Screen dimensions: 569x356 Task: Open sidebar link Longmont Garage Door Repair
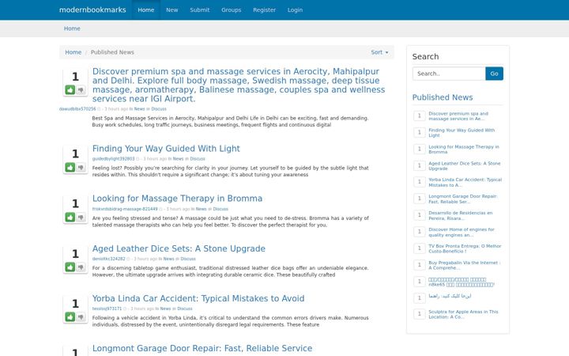coord(462,199)
